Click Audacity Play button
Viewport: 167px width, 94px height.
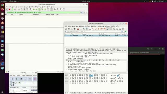tap(17, 79)
